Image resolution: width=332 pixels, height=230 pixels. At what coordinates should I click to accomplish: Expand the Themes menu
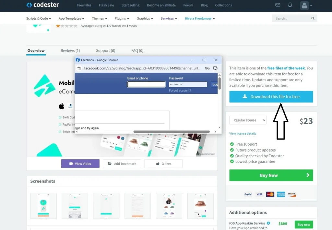100,18
